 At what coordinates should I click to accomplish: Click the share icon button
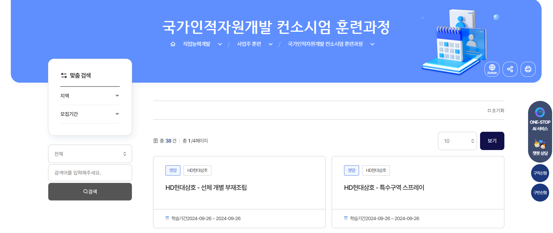[x=510, y=69]
